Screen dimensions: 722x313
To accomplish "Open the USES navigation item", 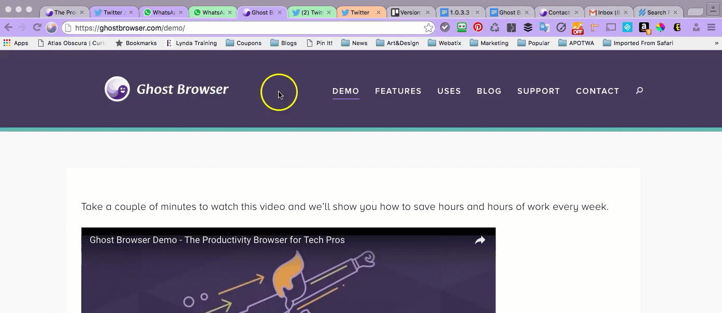I will click(x=449, y=91).
